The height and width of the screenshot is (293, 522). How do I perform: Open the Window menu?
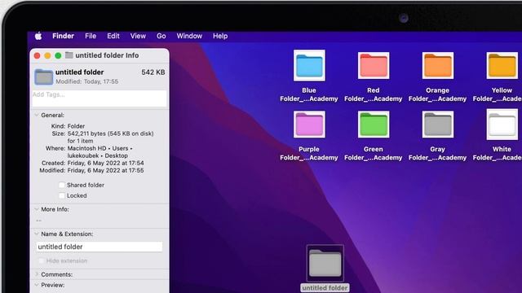189,36
